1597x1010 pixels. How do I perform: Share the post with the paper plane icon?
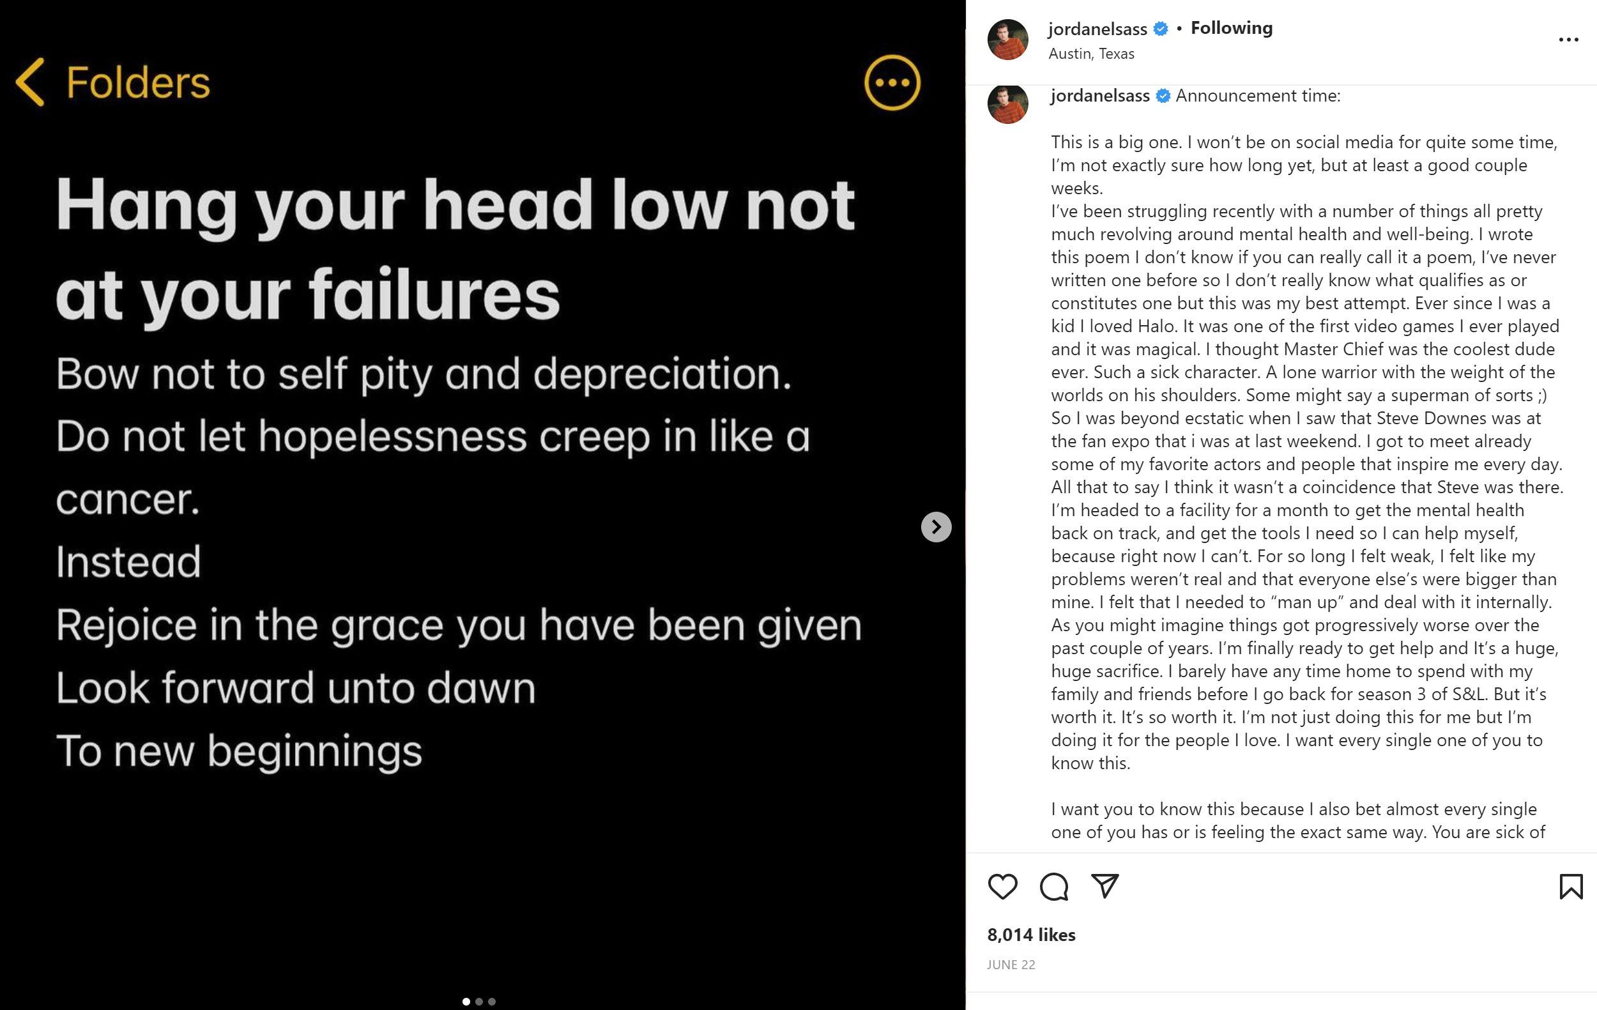click(1105, 887)
